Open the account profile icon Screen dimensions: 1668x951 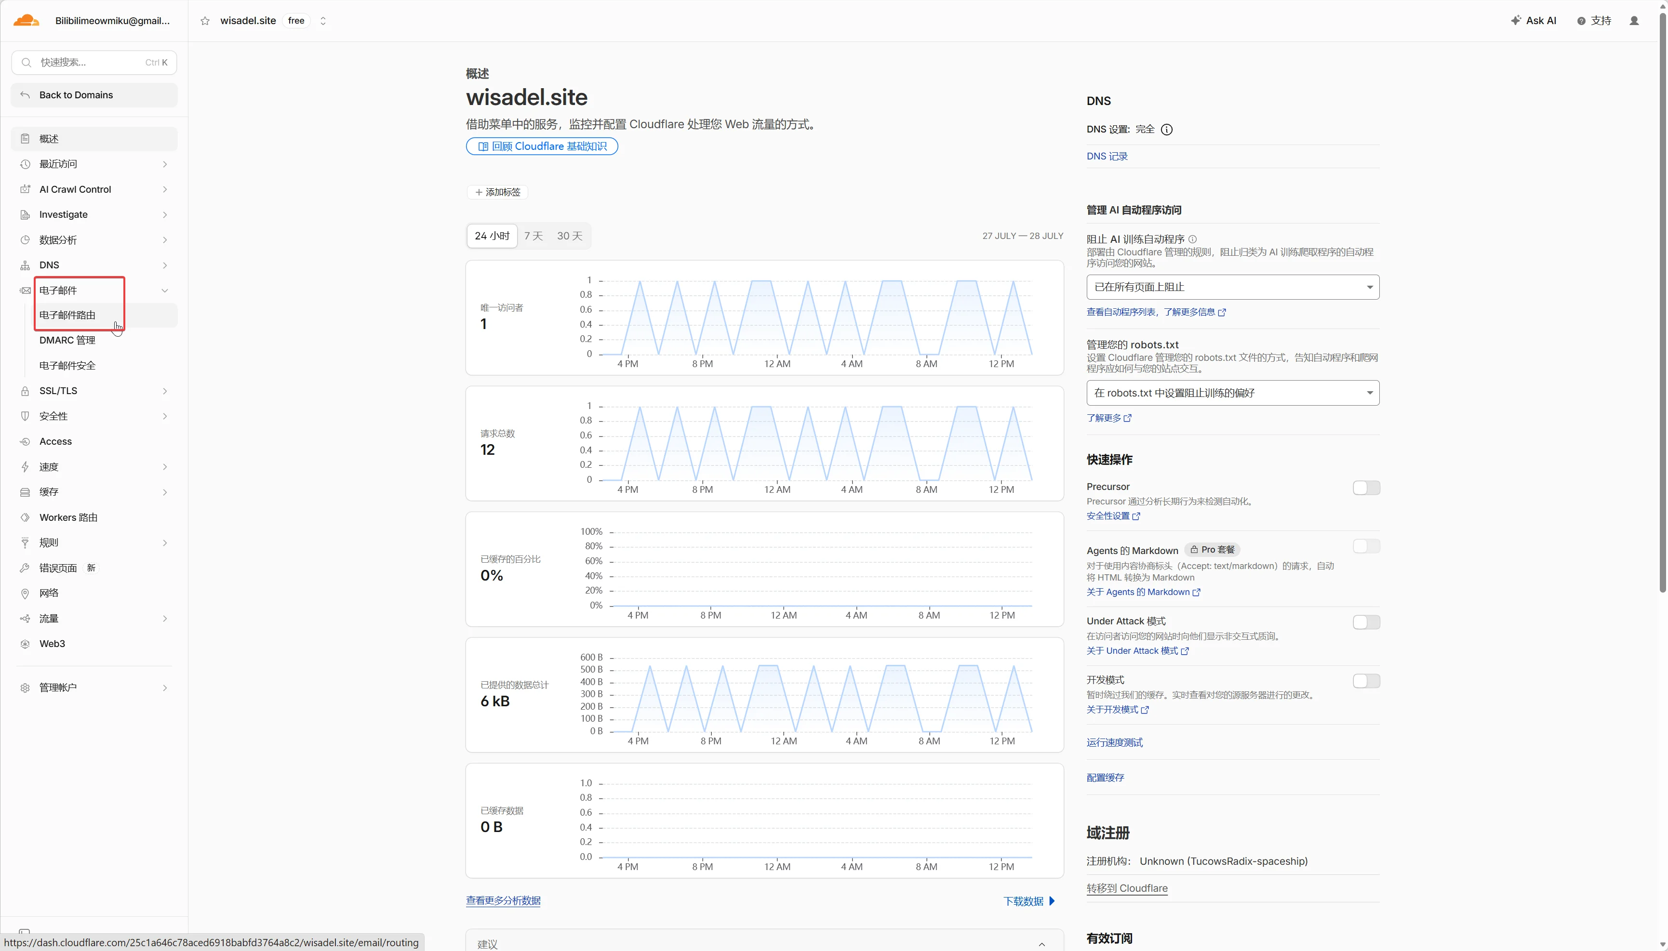point(1634,21)
